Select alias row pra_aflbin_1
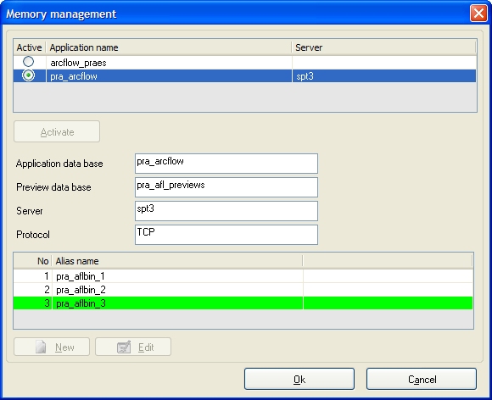 pyautogui.click(x=243, y=276)
